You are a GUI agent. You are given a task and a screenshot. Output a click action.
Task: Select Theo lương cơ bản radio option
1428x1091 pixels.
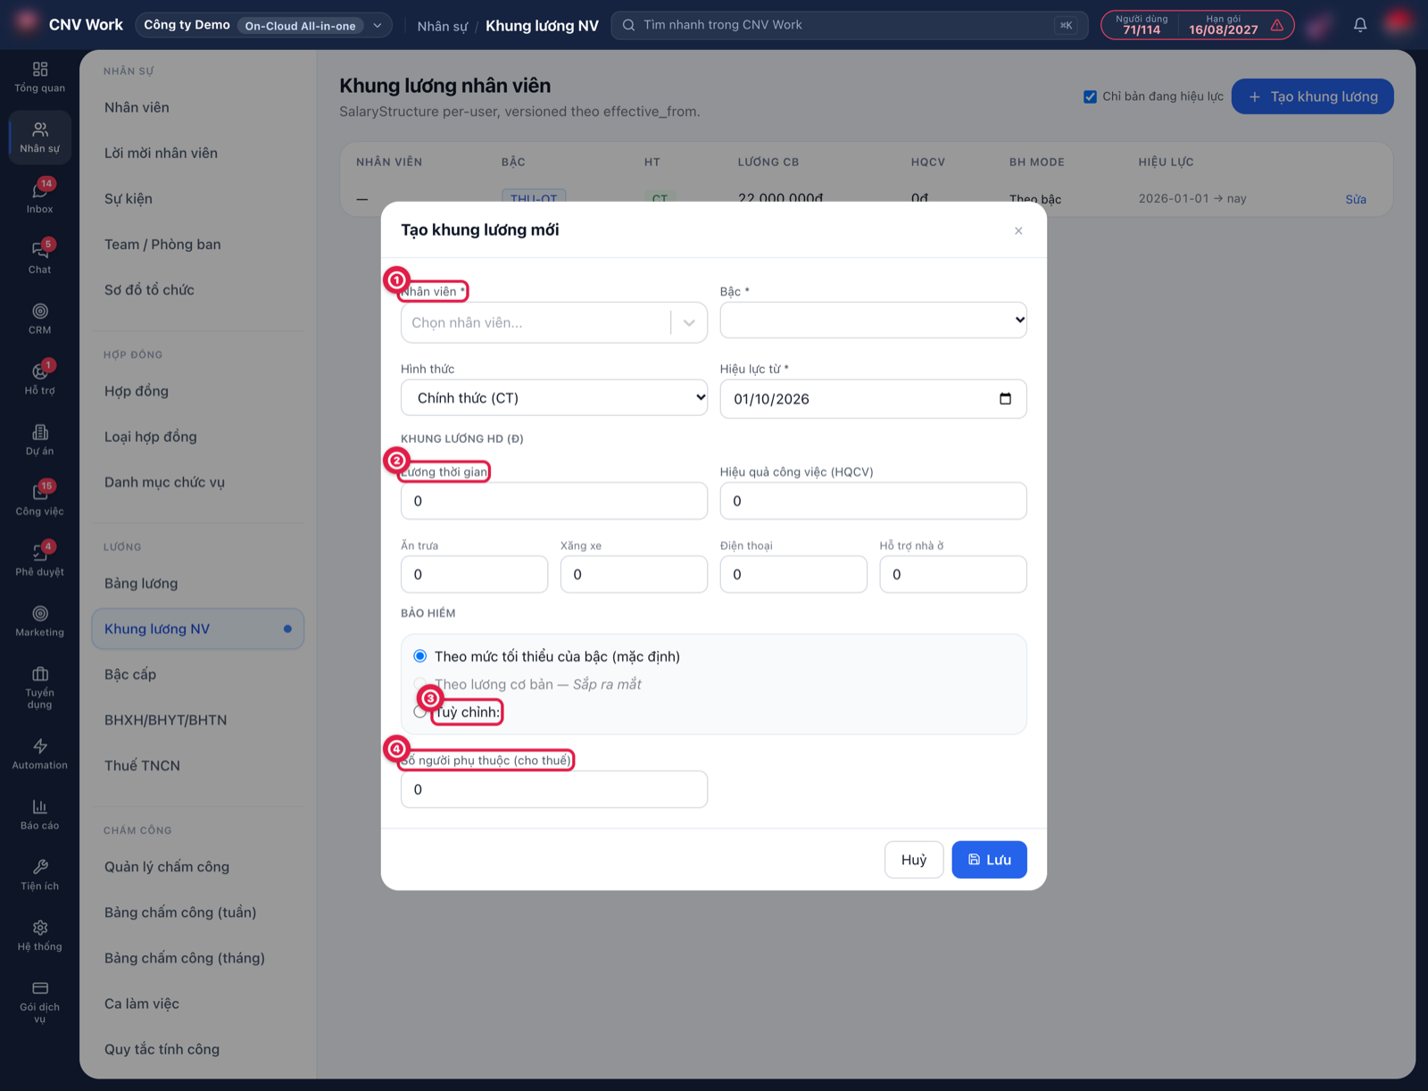[419, 684]
